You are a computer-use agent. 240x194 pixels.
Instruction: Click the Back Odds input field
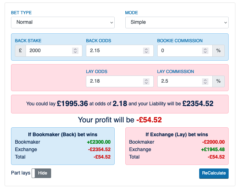(x=114, y=51)
